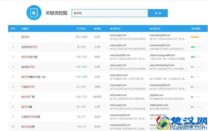The width and height of the screenshot is (208, 131).
Task: Click the 7.4万 indexed count
Action: [97, 107]
